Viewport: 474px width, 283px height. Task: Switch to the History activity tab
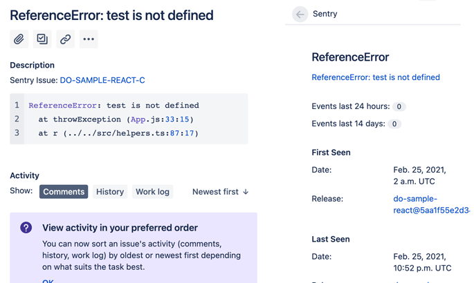click(110, 192)
